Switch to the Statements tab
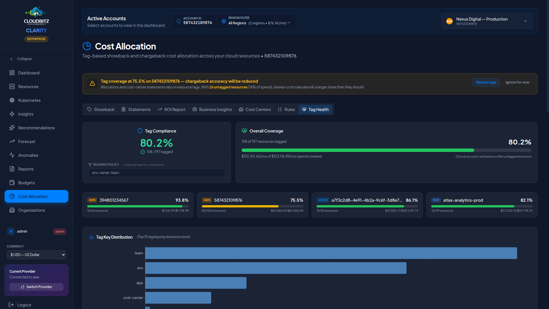This screenshot has height=309, width=549. click(x=136, y=109)
